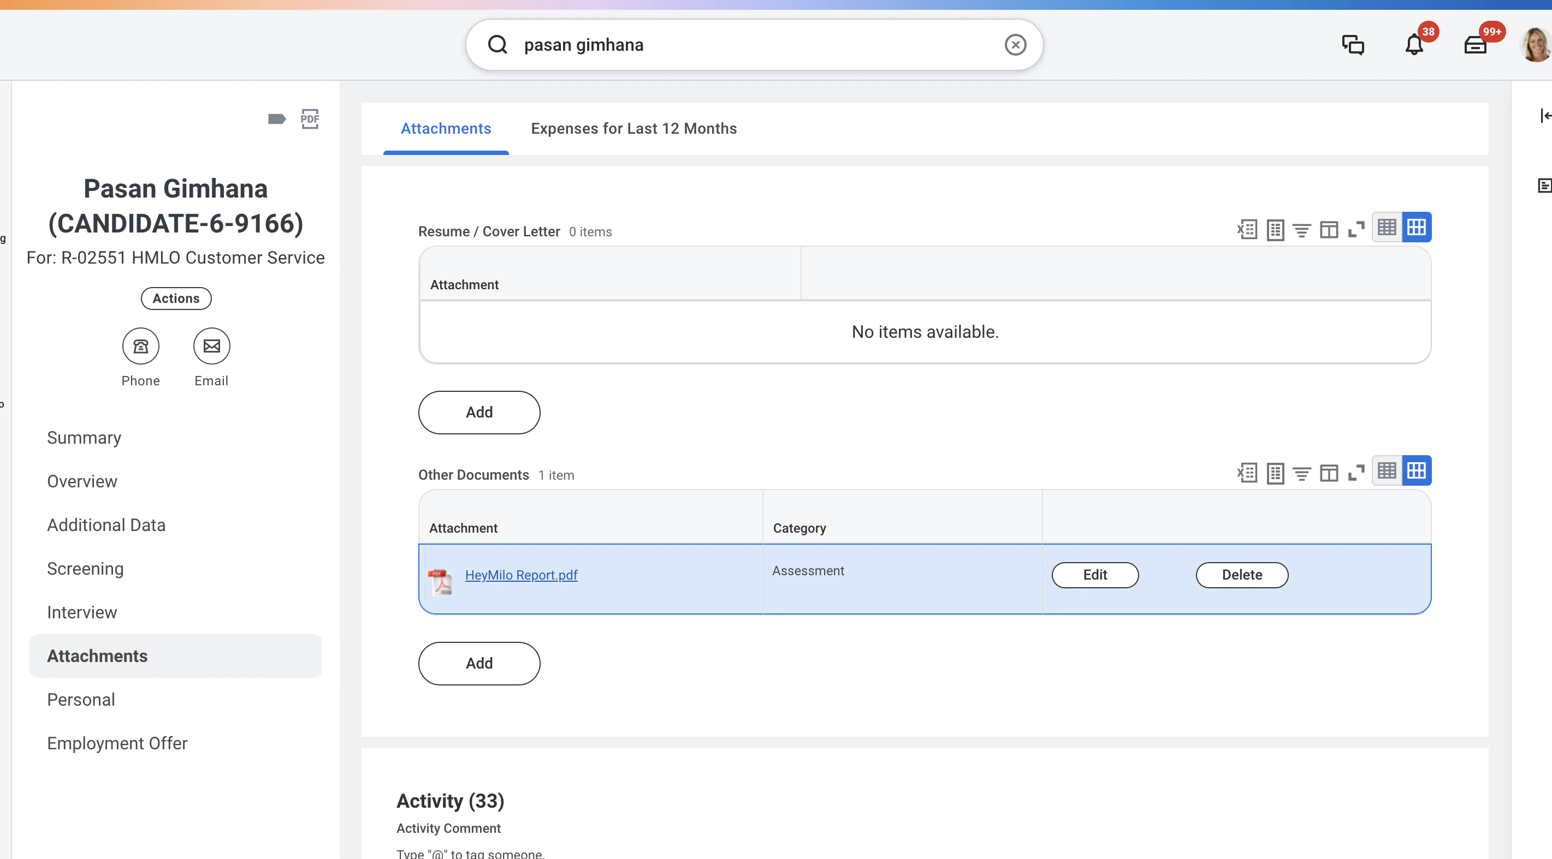Switch Other Documents table to list view

1387,471
